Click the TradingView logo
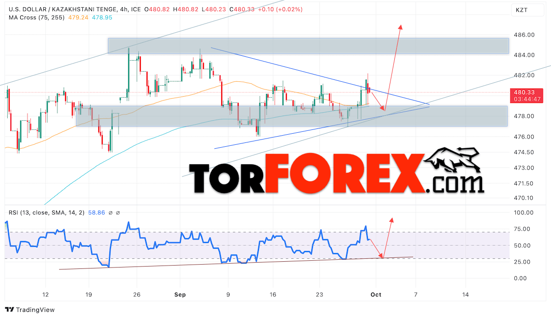 pos(30,310)
